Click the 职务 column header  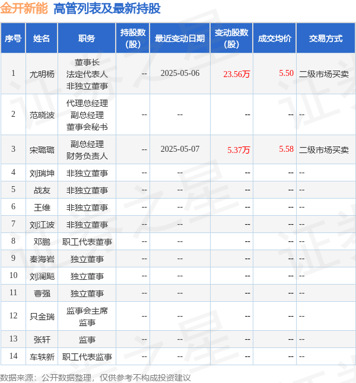(x=87, y=39)
